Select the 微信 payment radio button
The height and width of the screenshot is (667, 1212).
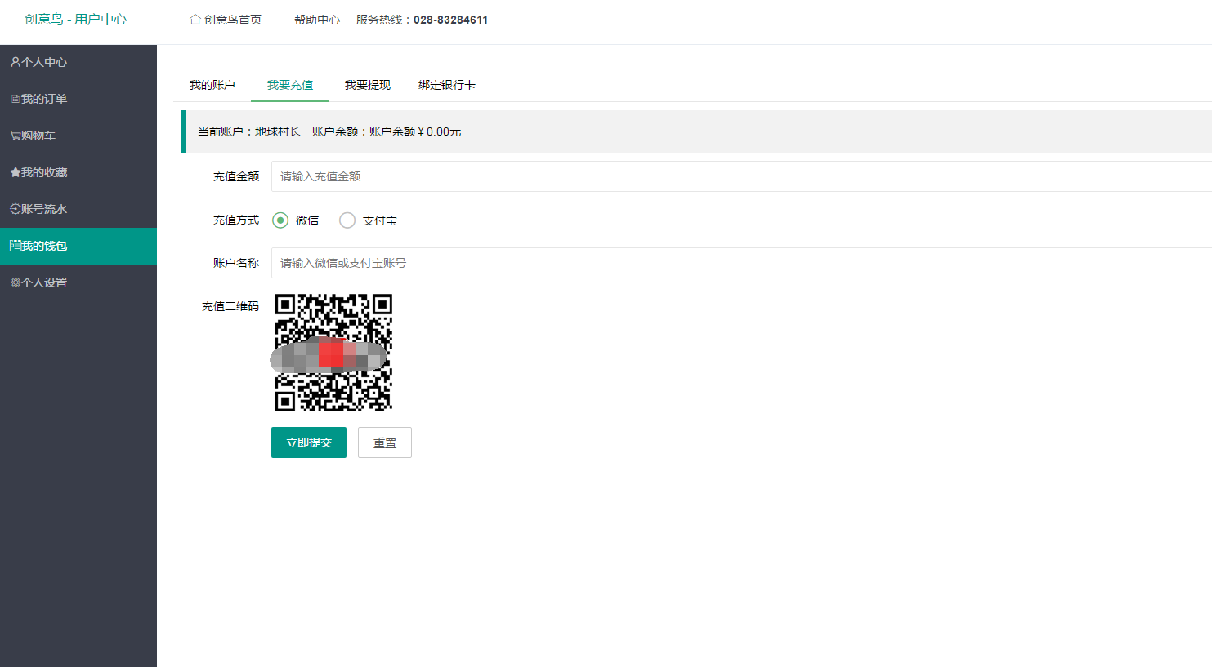point(280,220)
